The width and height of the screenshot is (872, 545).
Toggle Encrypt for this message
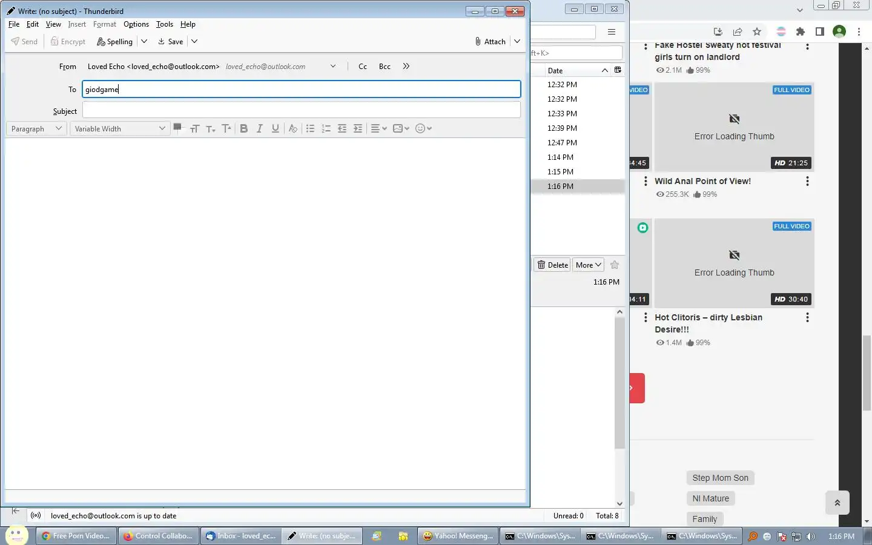tap(68, 42)
